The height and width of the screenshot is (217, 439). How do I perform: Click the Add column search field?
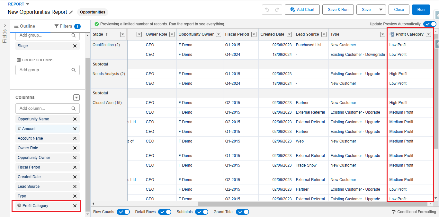[43, 108]
